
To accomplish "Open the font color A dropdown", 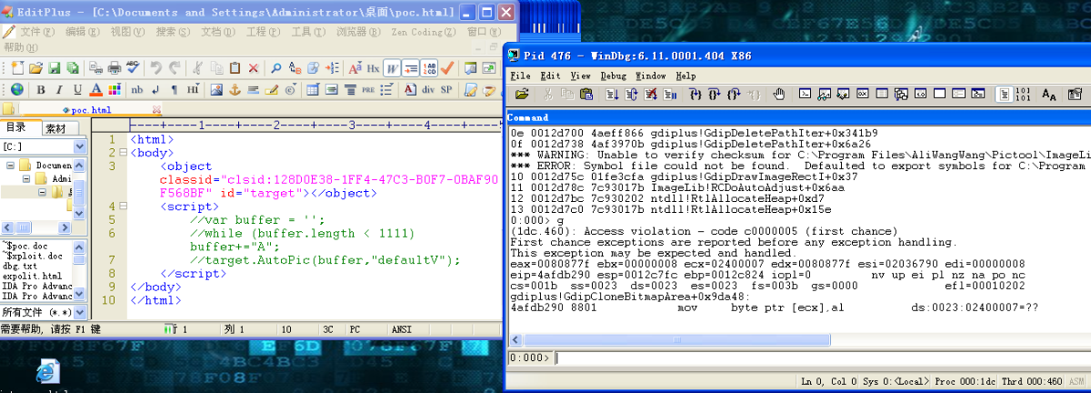I will [96, 89].
